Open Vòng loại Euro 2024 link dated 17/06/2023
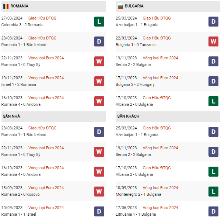 (160, 208)
